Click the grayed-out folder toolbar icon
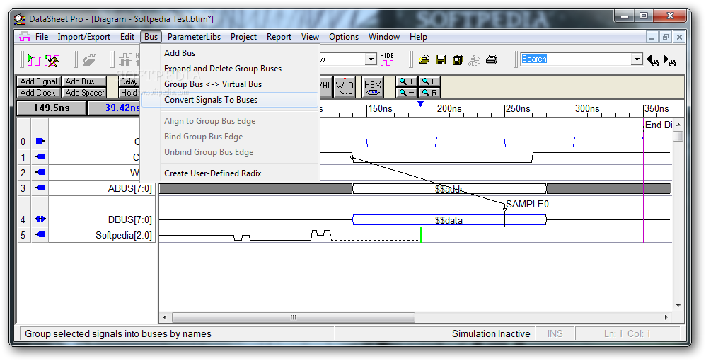 click(x=90, y=59)
